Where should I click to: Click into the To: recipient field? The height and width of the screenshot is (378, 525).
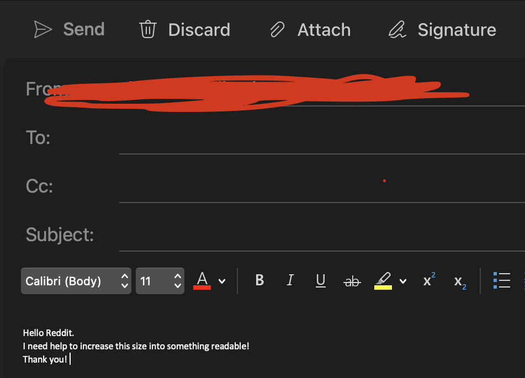pyautogui.click(x=321, y=138)
